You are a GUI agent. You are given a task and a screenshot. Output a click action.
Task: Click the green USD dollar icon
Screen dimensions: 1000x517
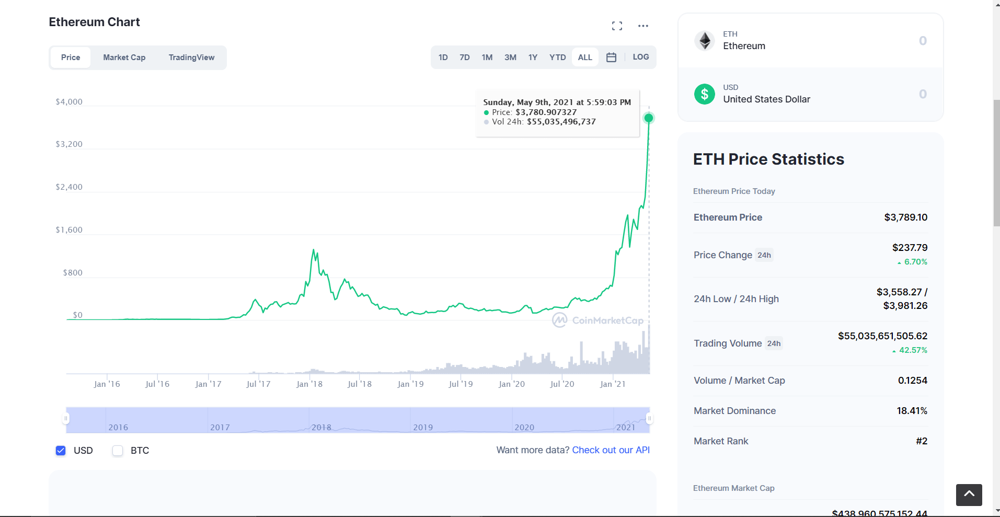[705, 94]
